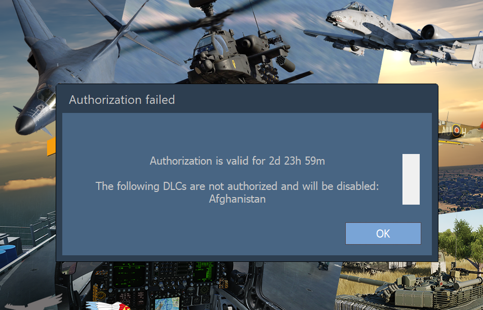
Task: Click the Authorization failed title bar
Action: pos(247,99)
